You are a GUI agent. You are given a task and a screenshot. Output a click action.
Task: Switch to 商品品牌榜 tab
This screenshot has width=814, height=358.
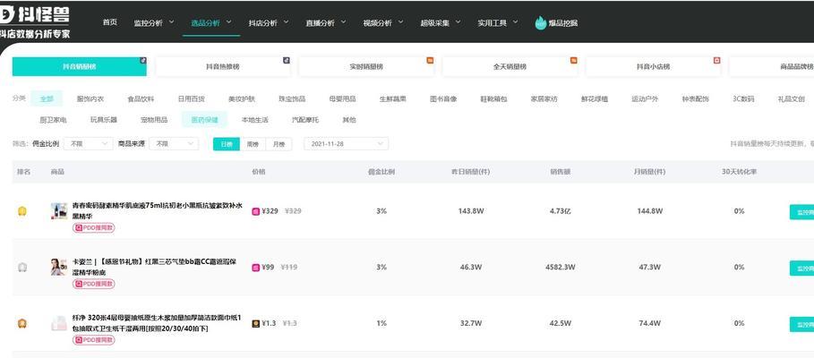771,67
